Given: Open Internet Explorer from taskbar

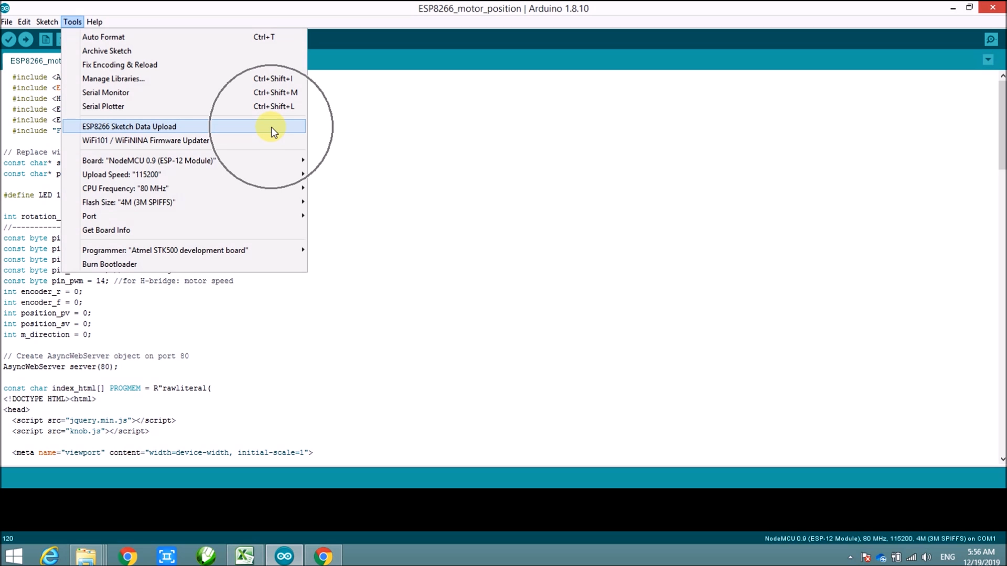Looking at the screenshot, I should (x=50, y=556).
